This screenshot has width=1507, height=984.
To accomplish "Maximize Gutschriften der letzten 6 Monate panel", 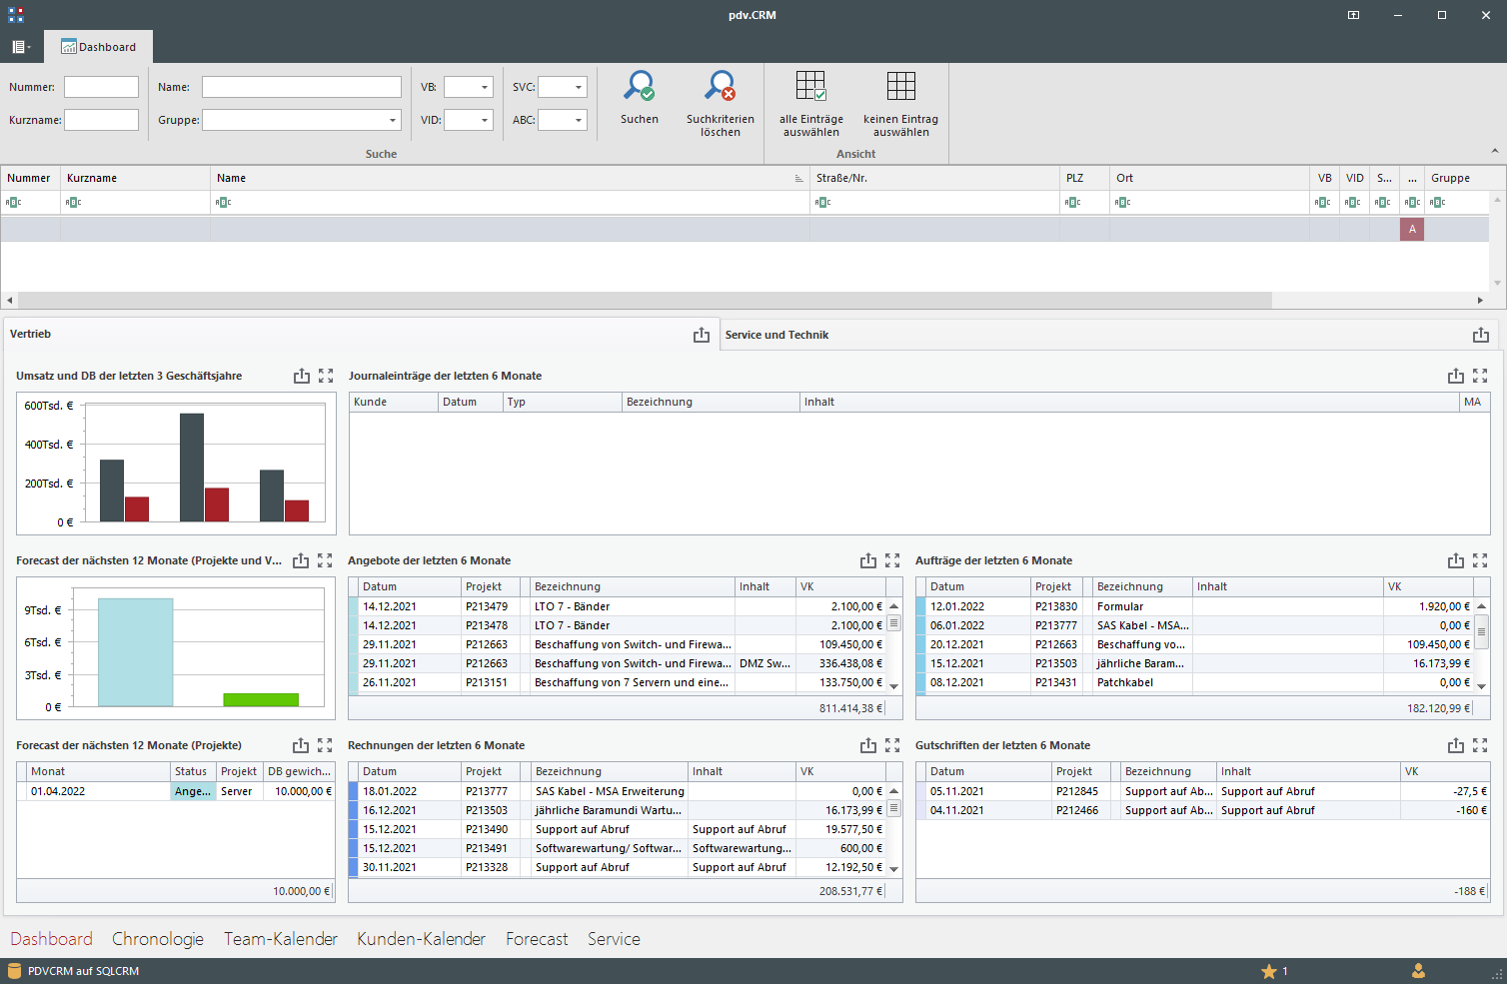I will coord(1480,746).
